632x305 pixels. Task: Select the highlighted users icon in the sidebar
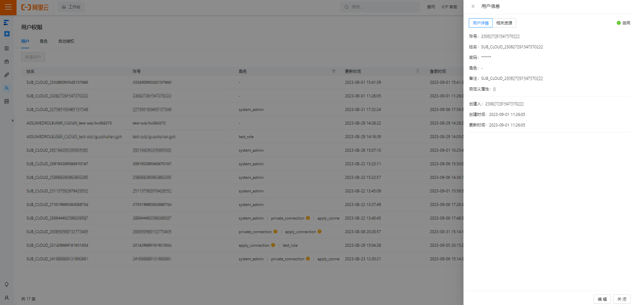click(7, 88)
